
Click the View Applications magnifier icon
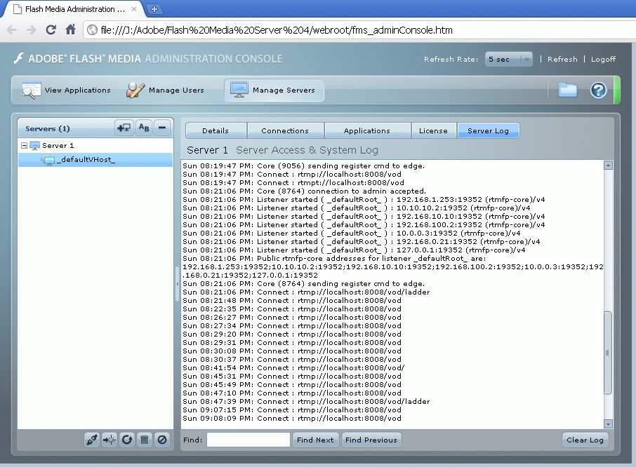(x=31, y=90)
